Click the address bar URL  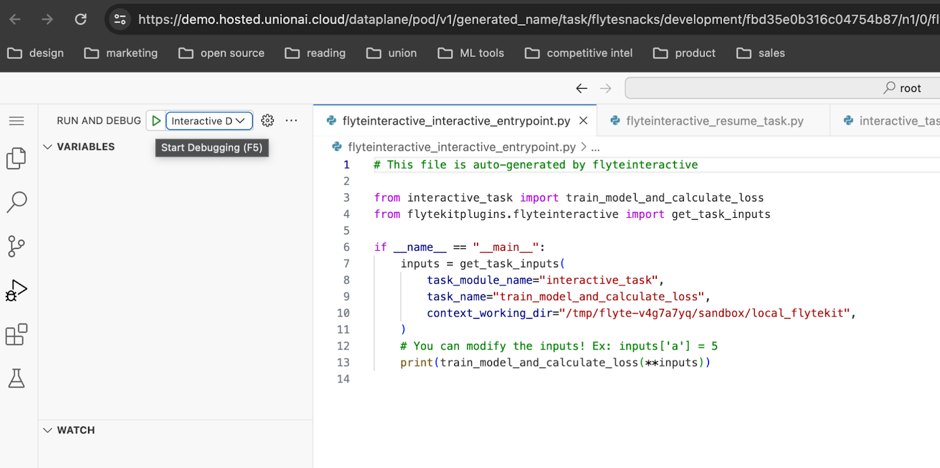click(x=538, y=19)
